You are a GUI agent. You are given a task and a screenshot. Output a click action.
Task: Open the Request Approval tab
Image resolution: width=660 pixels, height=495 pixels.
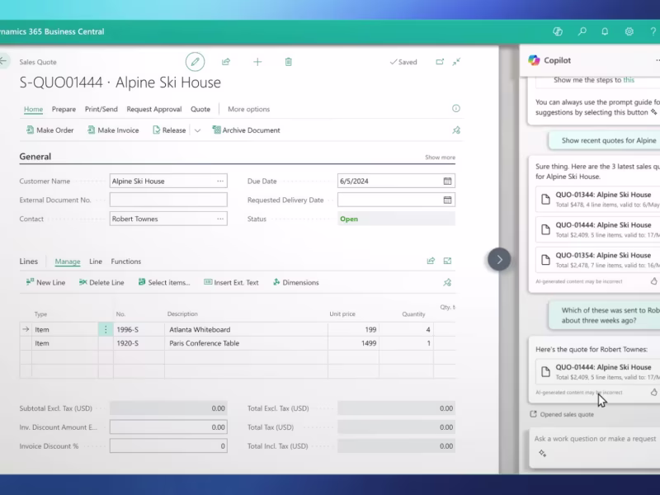[154, 109]
